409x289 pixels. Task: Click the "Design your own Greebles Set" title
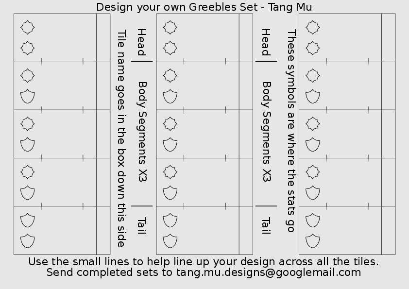(204, 7)
